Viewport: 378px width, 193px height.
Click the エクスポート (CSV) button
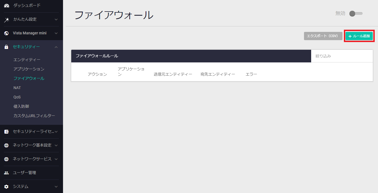(323, 36)
